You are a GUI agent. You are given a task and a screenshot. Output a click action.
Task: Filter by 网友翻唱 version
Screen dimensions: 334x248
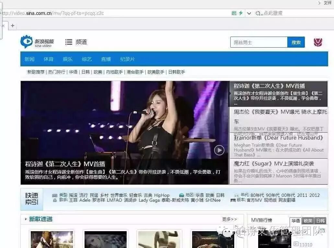(x=287, y=200)
